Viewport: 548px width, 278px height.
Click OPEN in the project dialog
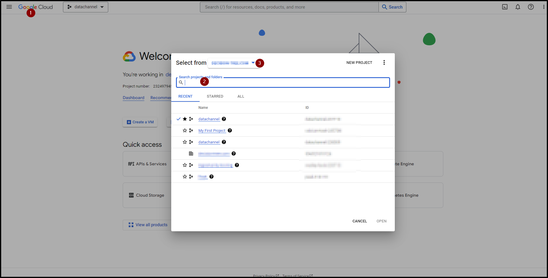coord(382,221)
